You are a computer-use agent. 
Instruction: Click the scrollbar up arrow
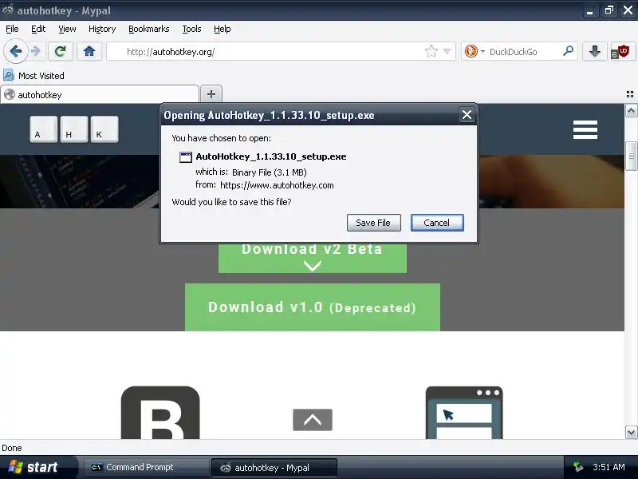click(x=631, y=111)
